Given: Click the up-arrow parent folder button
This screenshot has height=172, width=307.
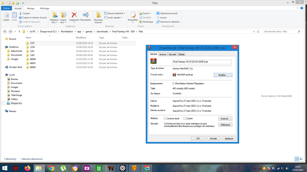Looking at the screenshot, I should 19,32.
